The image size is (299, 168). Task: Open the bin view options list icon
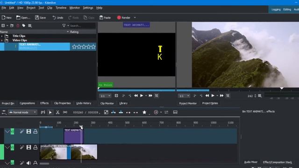[x=30, y=26]
